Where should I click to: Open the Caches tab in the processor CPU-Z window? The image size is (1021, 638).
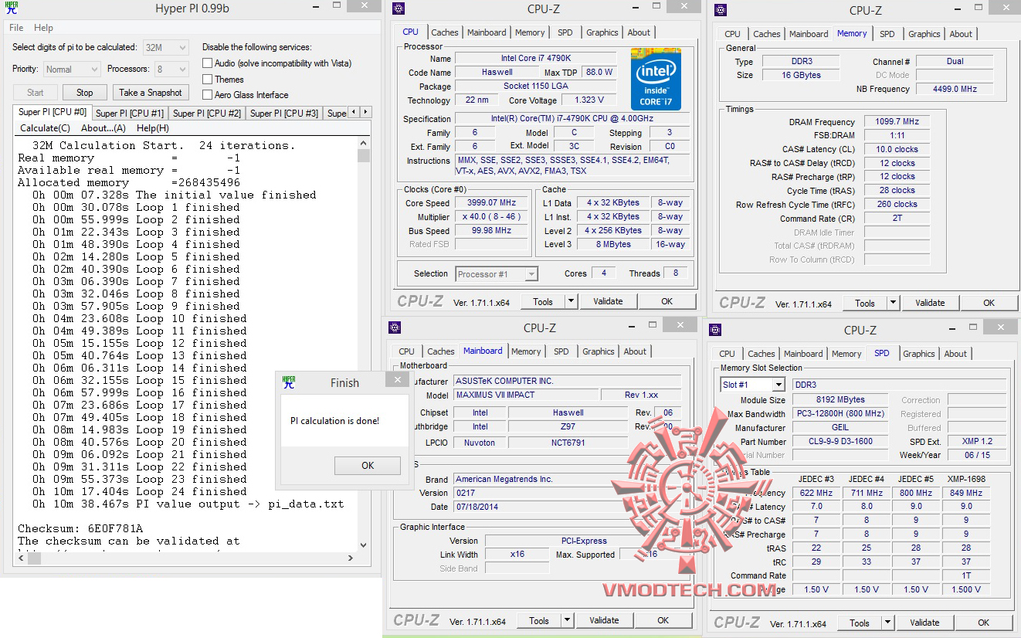tap(445, 32)
